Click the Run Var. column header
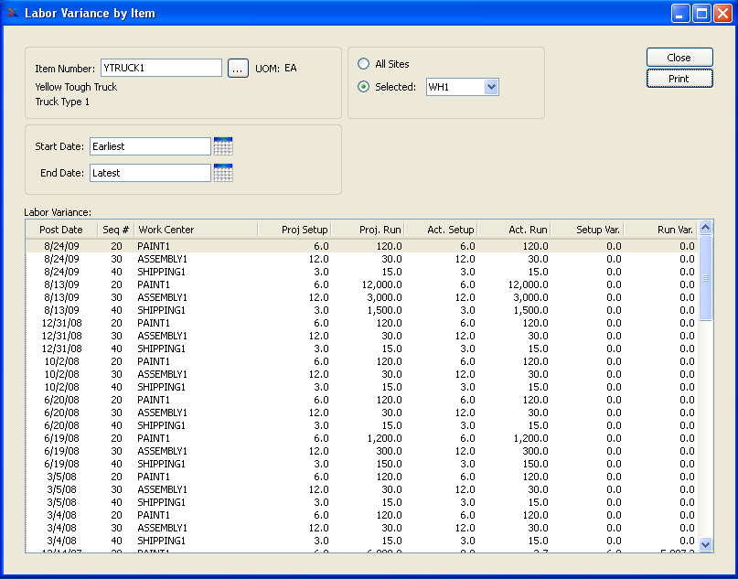The width and height of the screenshot is (738, 579). coord(660,230)
